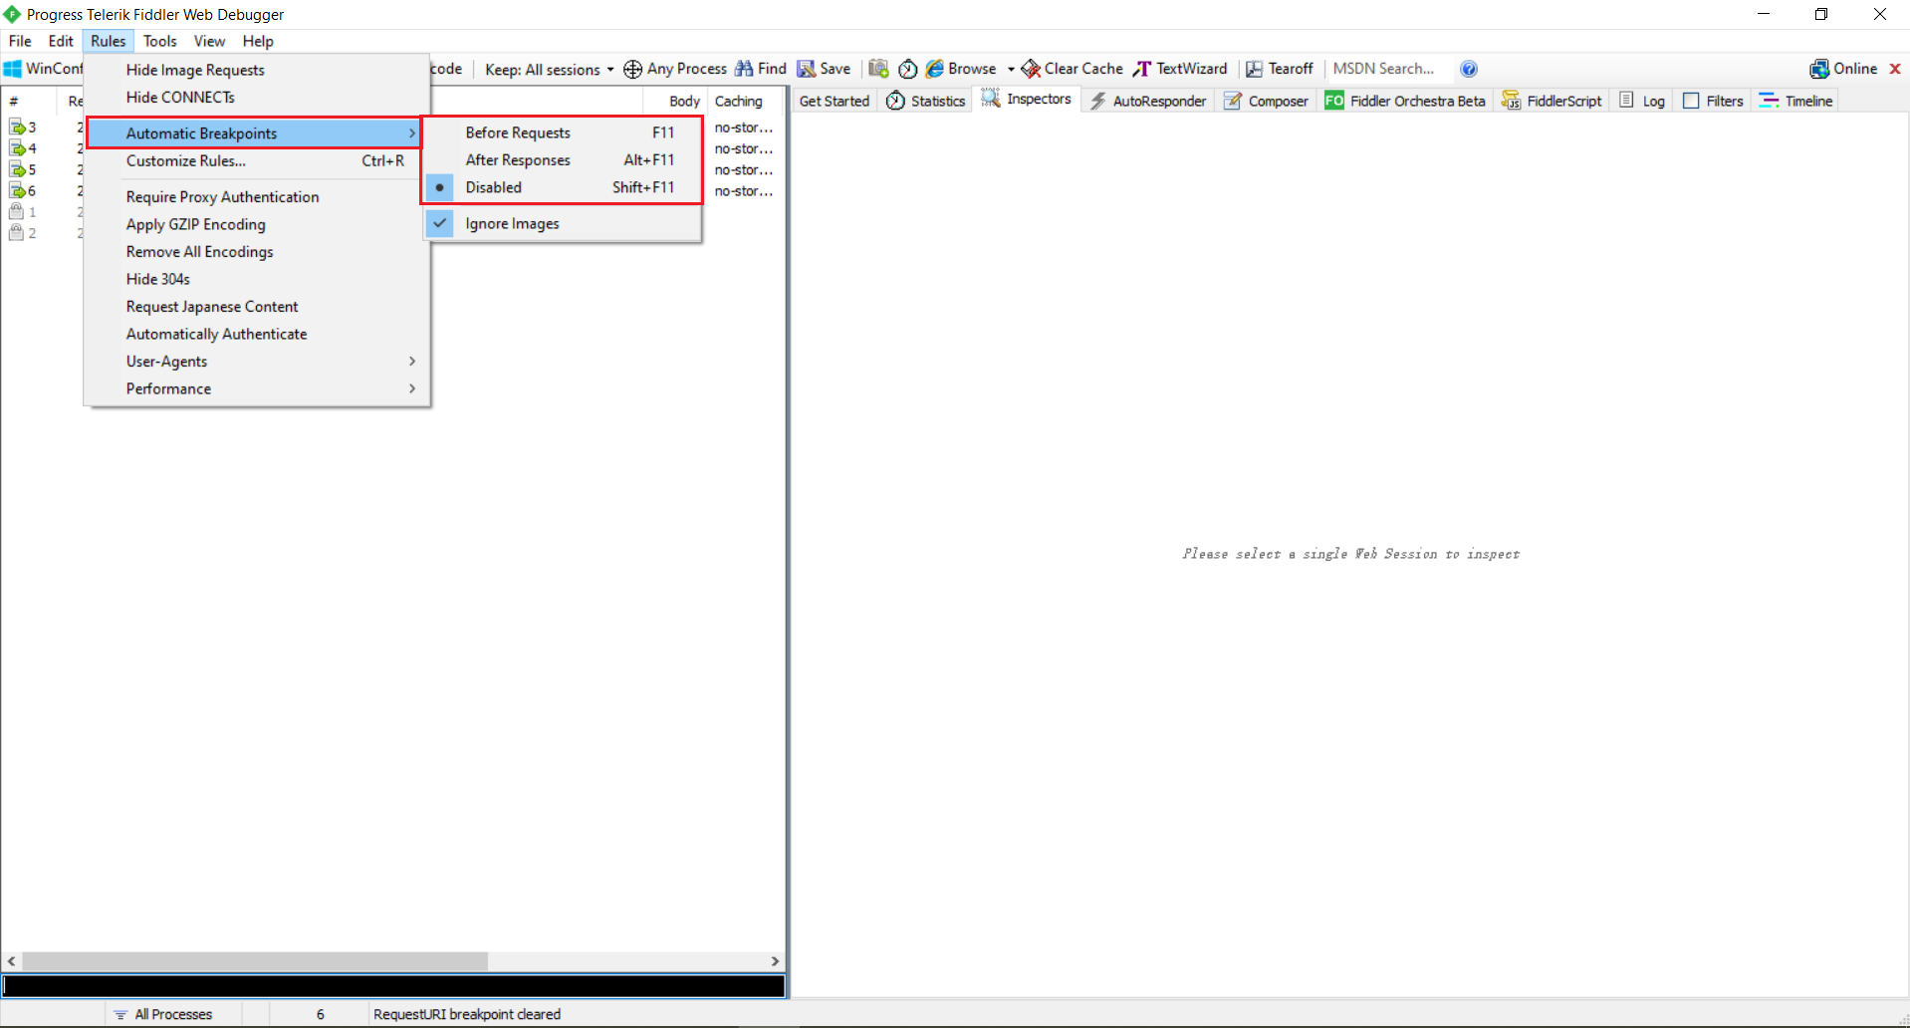Screen dimensions: 1910x1028
Task: Click the All Processes status bar filter
Action: point(163,1014)
